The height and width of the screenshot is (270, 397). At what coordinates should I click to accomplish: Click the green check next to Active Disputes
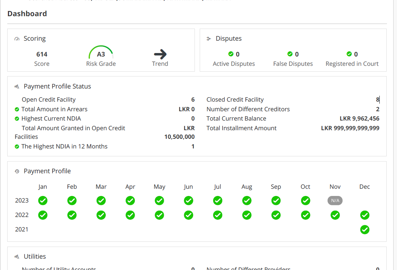point(231,54)
